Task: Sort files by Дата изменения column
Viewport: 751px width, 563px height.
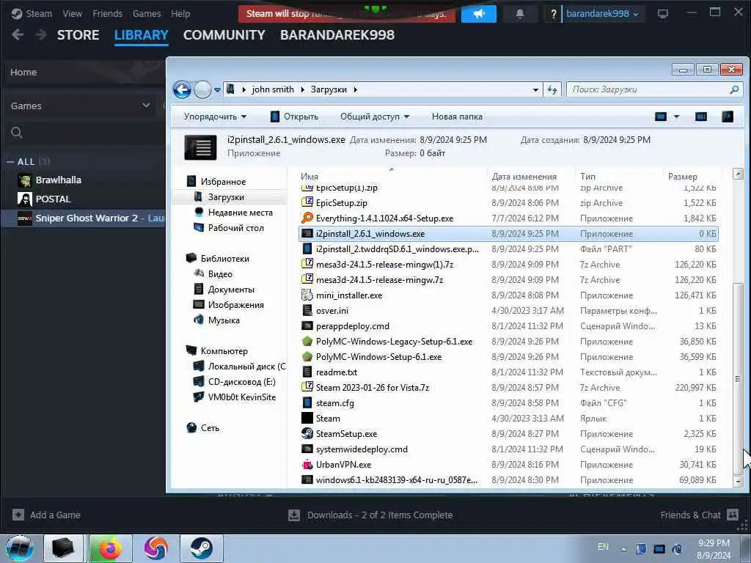Action: tap(524, 176)
